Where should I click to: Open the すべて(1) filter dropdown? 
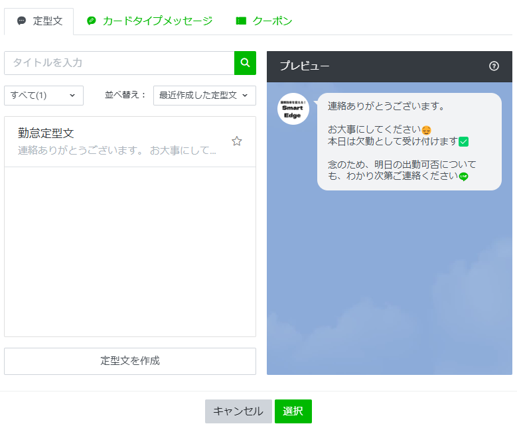[x=44, y=96]
